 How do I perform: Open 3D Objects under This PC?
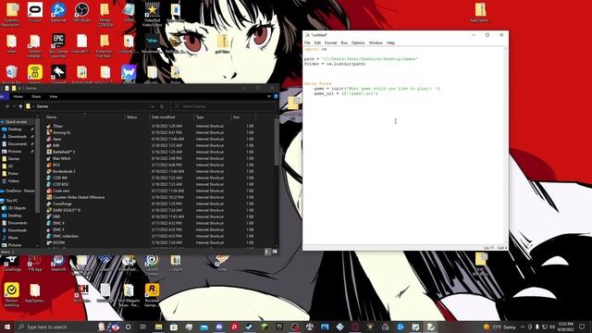click(17, 208)
